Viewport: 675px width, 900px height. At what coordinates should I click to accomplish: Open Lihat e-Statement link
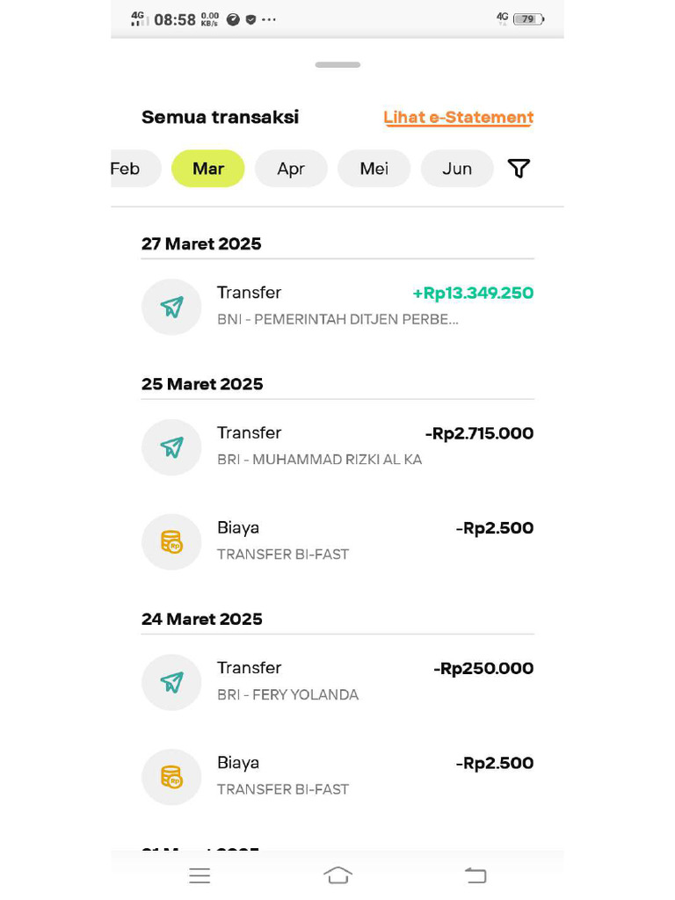pos(459,118)
